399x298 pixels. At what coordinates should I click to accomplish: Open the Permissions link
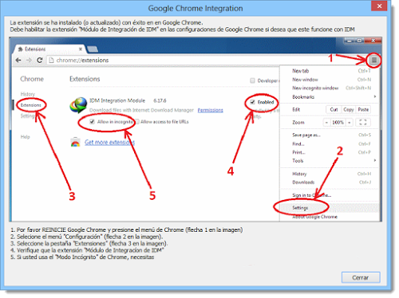click(210, 110)
